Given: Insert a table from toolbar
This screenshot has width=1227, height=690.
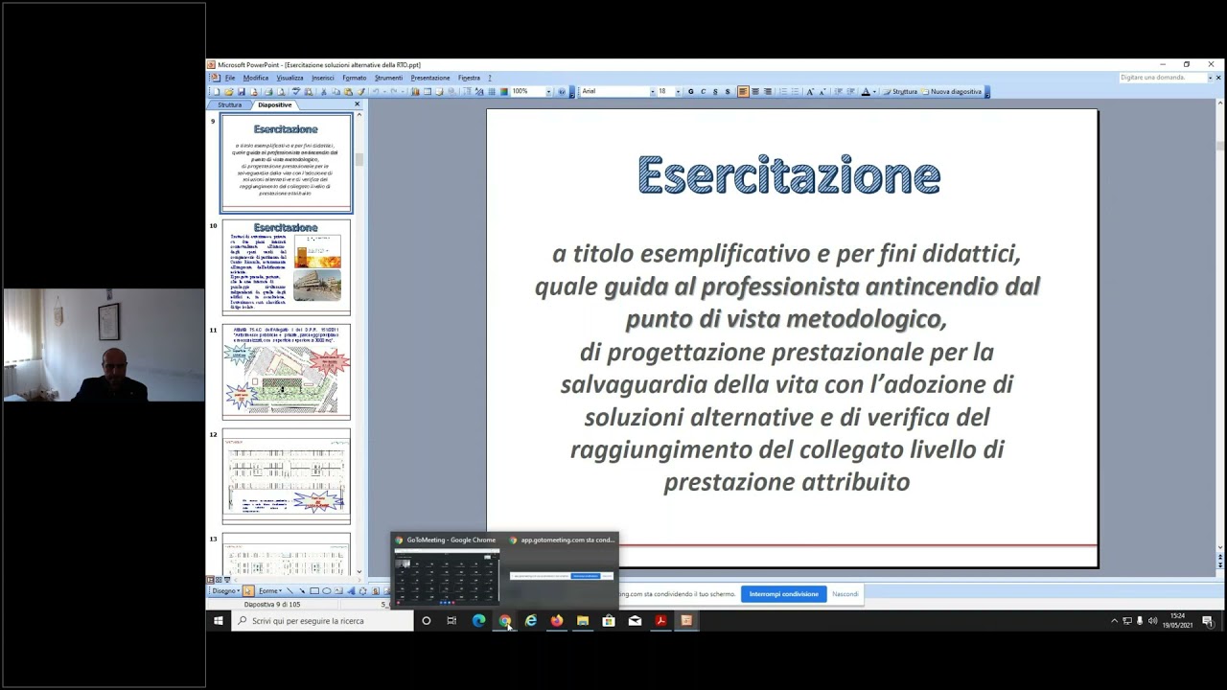Looking at the screenshot, I should tap(428, 91).
